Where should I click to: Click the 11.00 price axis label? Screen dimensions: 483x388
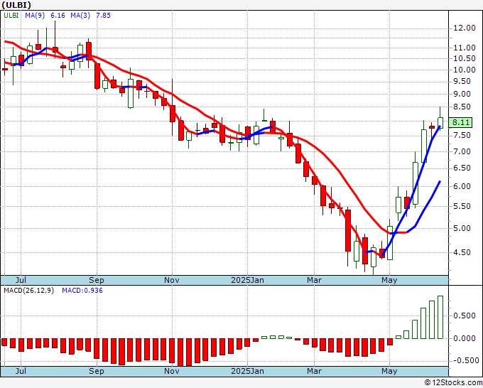tap(465, 48)
